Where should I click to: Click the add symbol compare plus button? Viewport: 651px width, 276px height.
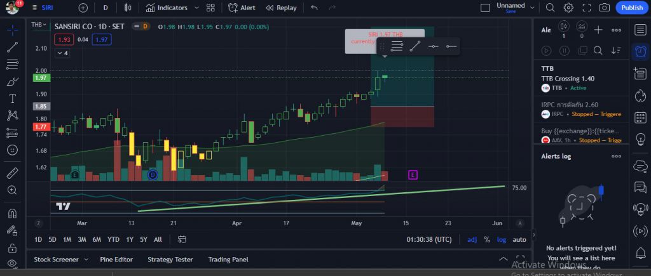tap(83, 8)
